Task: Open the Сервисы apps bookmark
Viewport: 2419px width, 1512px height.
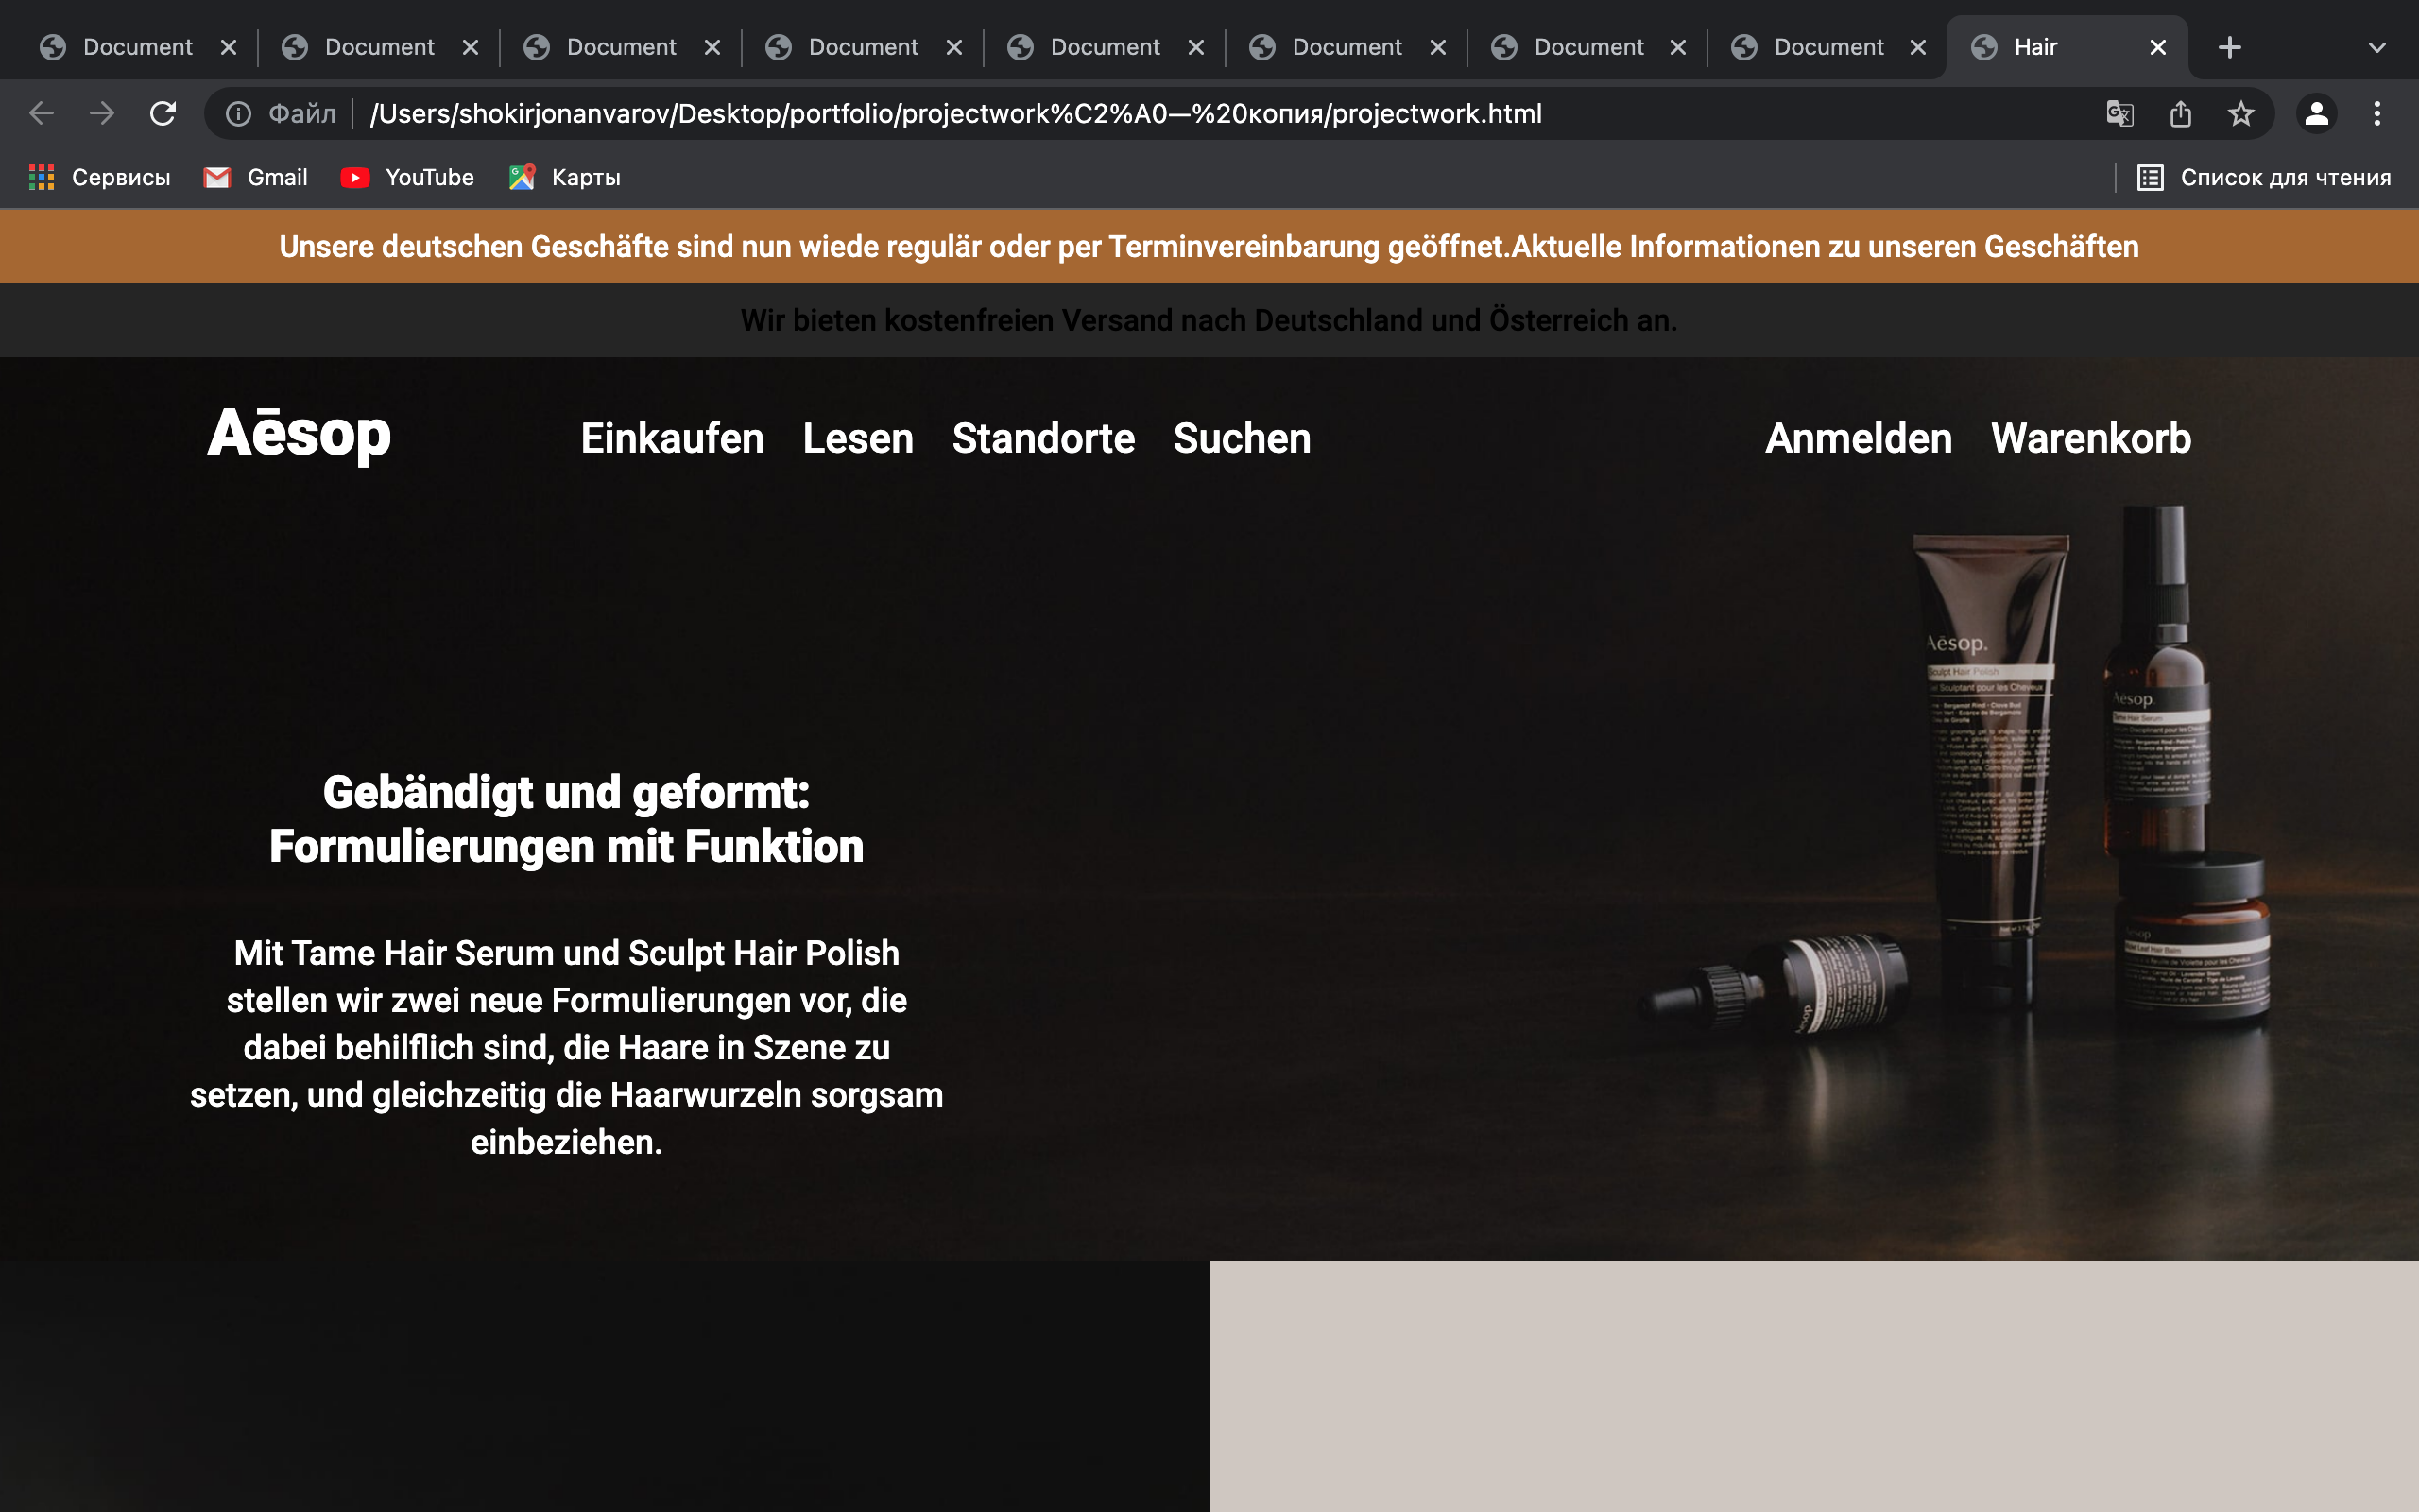Action: [x=100, y=177]
